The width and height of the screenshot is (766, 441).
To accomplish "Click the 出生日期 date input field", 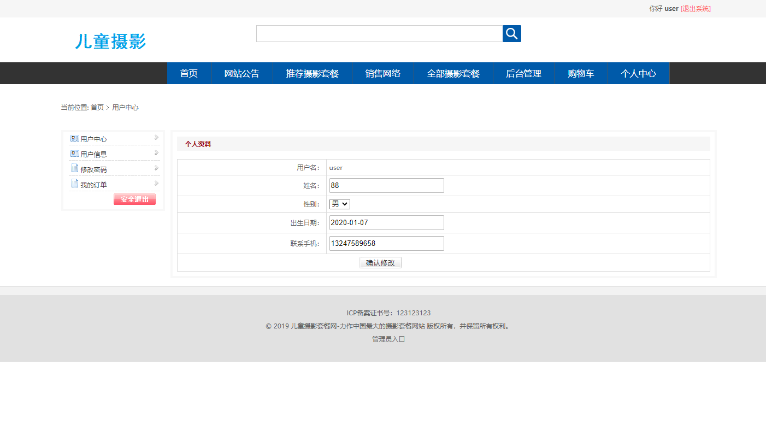I will coord(386,222).
